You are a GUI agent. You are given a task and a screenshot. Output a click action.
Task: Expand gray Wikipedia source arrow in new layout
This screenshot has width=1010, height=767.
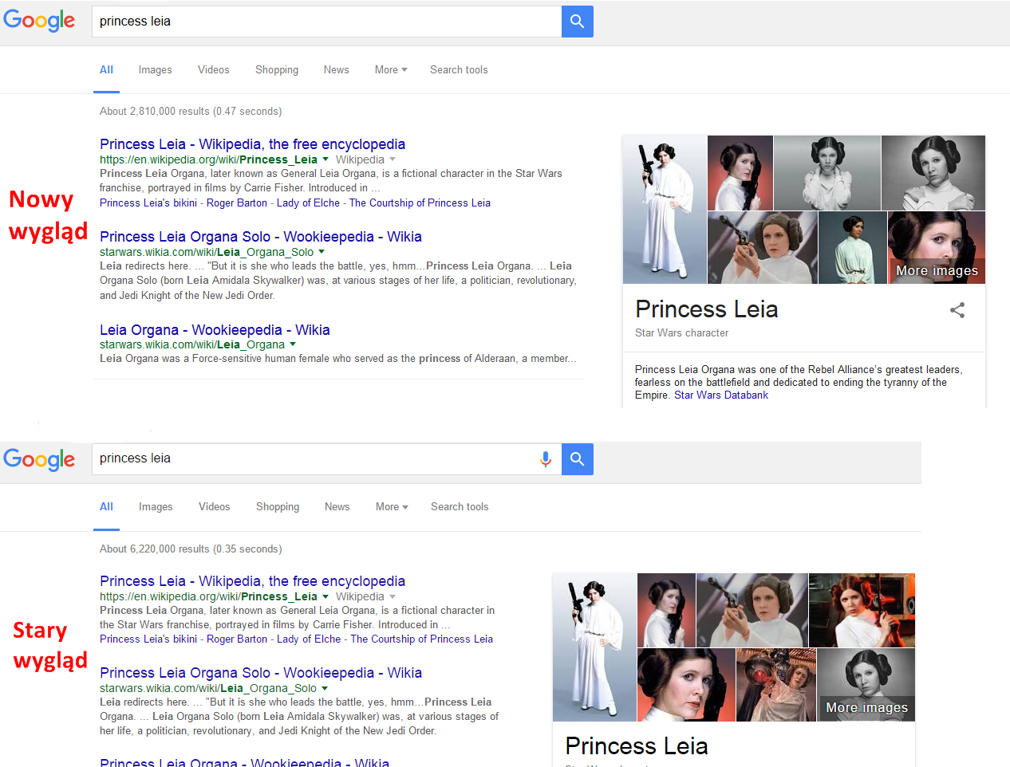click(393, 159)
